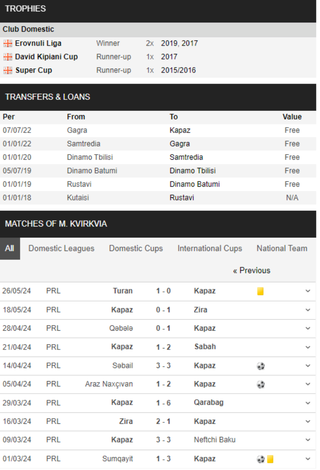This screenshot has height=470, width=320.
Task: Select the National Team tab
Action: pyautogui.click(x=282, y=249)
